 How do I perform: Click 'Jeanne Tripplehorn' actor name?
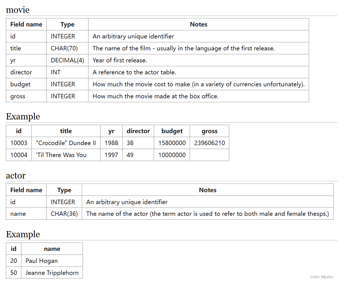coord(52,273)
